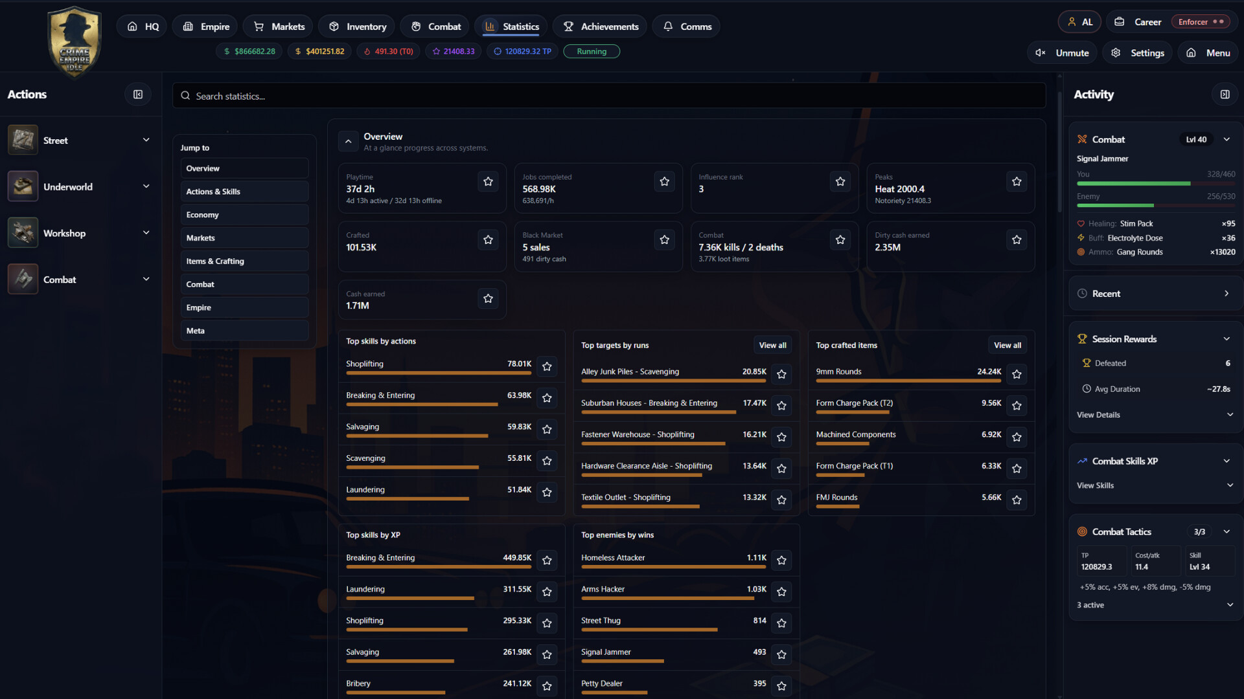This screenshot has width=1244, height=699.
Task: Switch to the Statistics tab
Action: pos(511,26)
